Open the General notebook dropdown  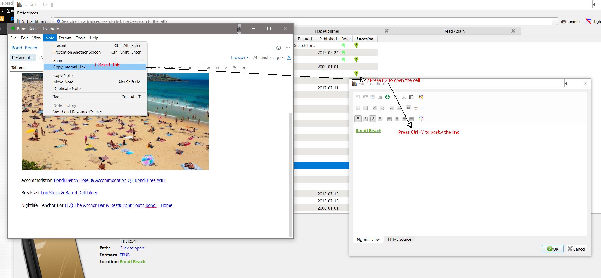pyautogui.click(x=23, y=58)
